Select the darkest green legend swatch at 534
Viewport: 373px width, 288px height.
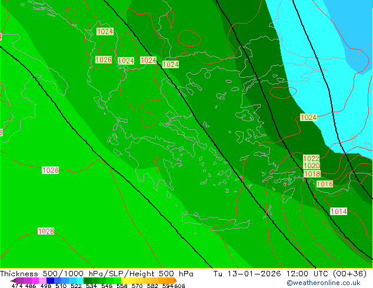click(87, 280)
